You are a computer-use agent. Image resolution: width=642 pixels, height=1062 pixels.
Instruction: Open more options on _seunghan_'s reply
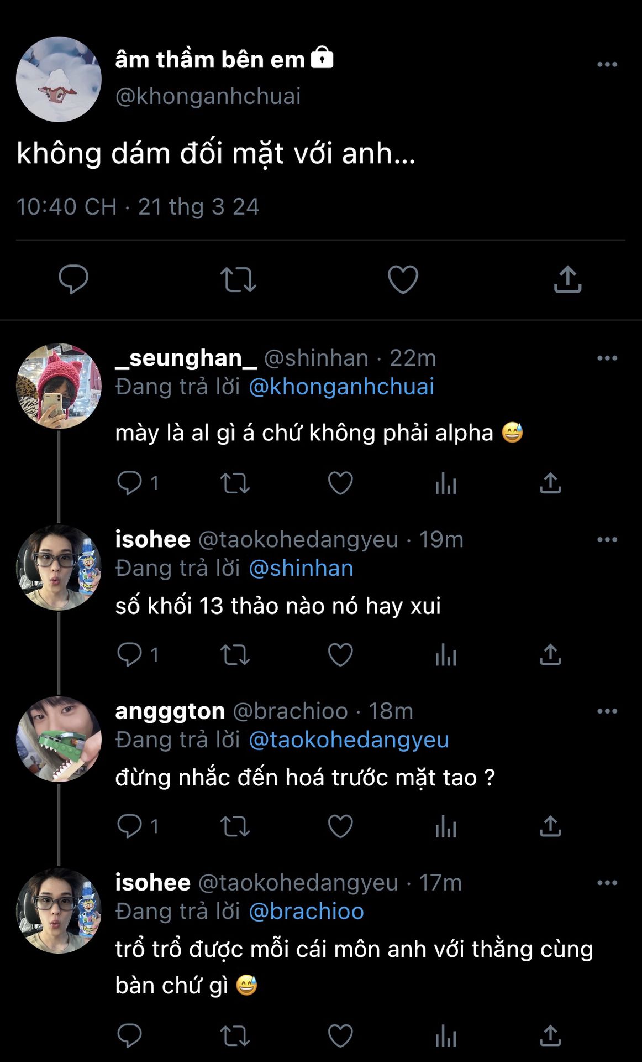click(x=607, y=358)
